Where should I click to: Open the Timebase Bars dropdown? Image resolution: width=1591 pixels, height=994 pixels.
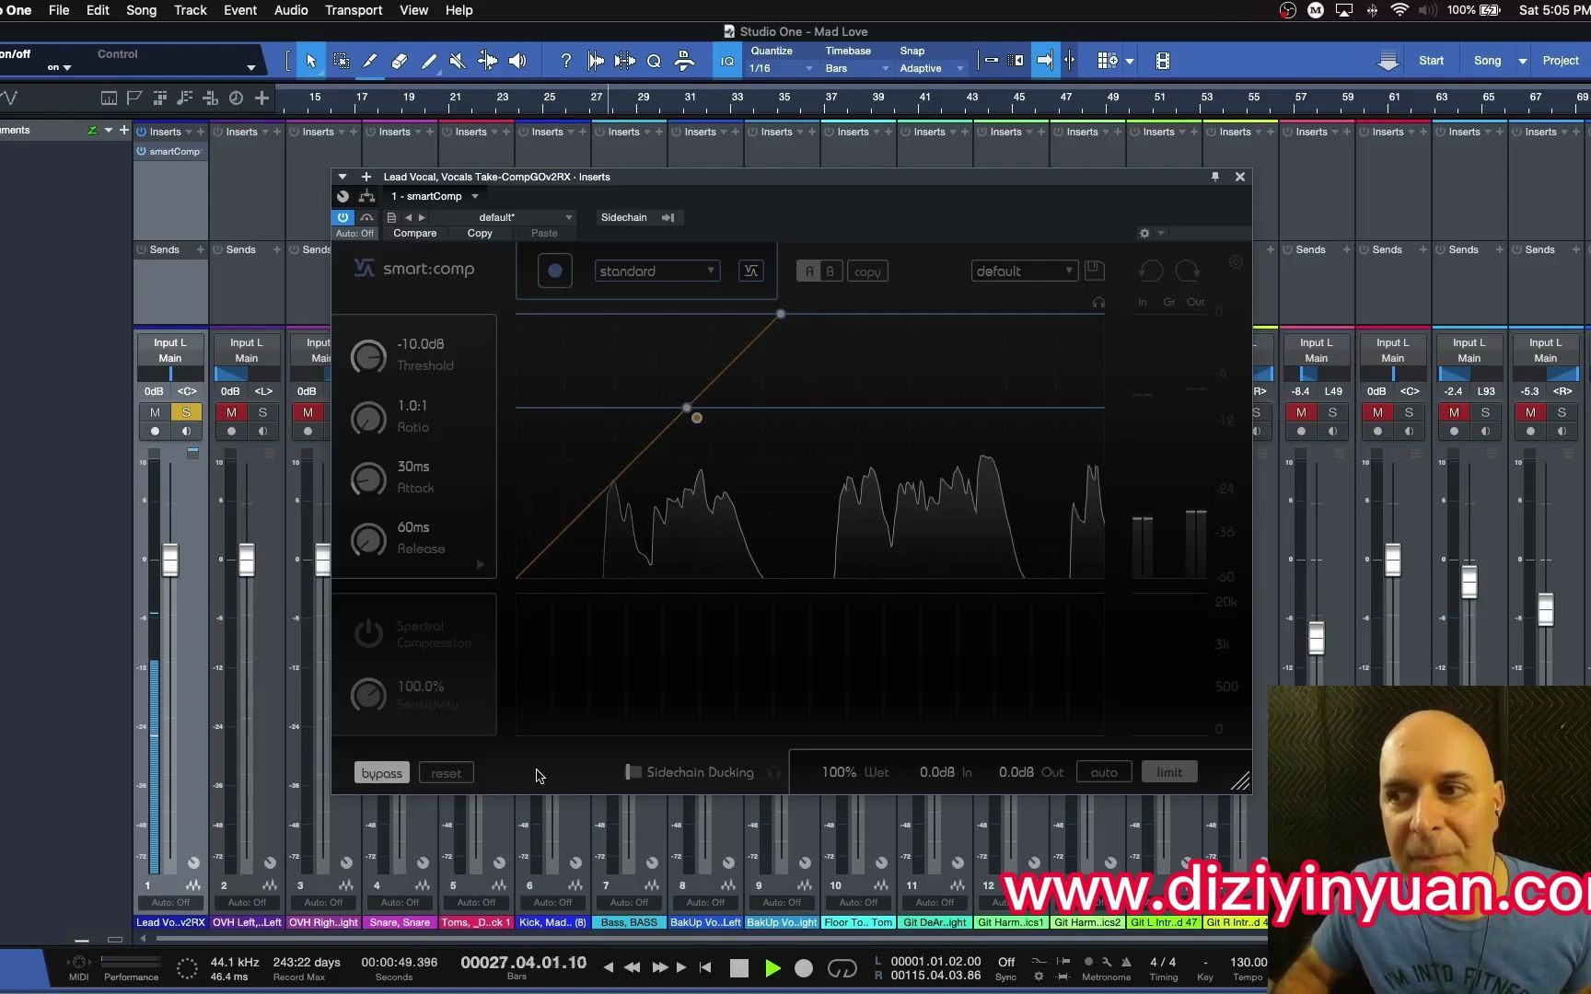point(857,68)
